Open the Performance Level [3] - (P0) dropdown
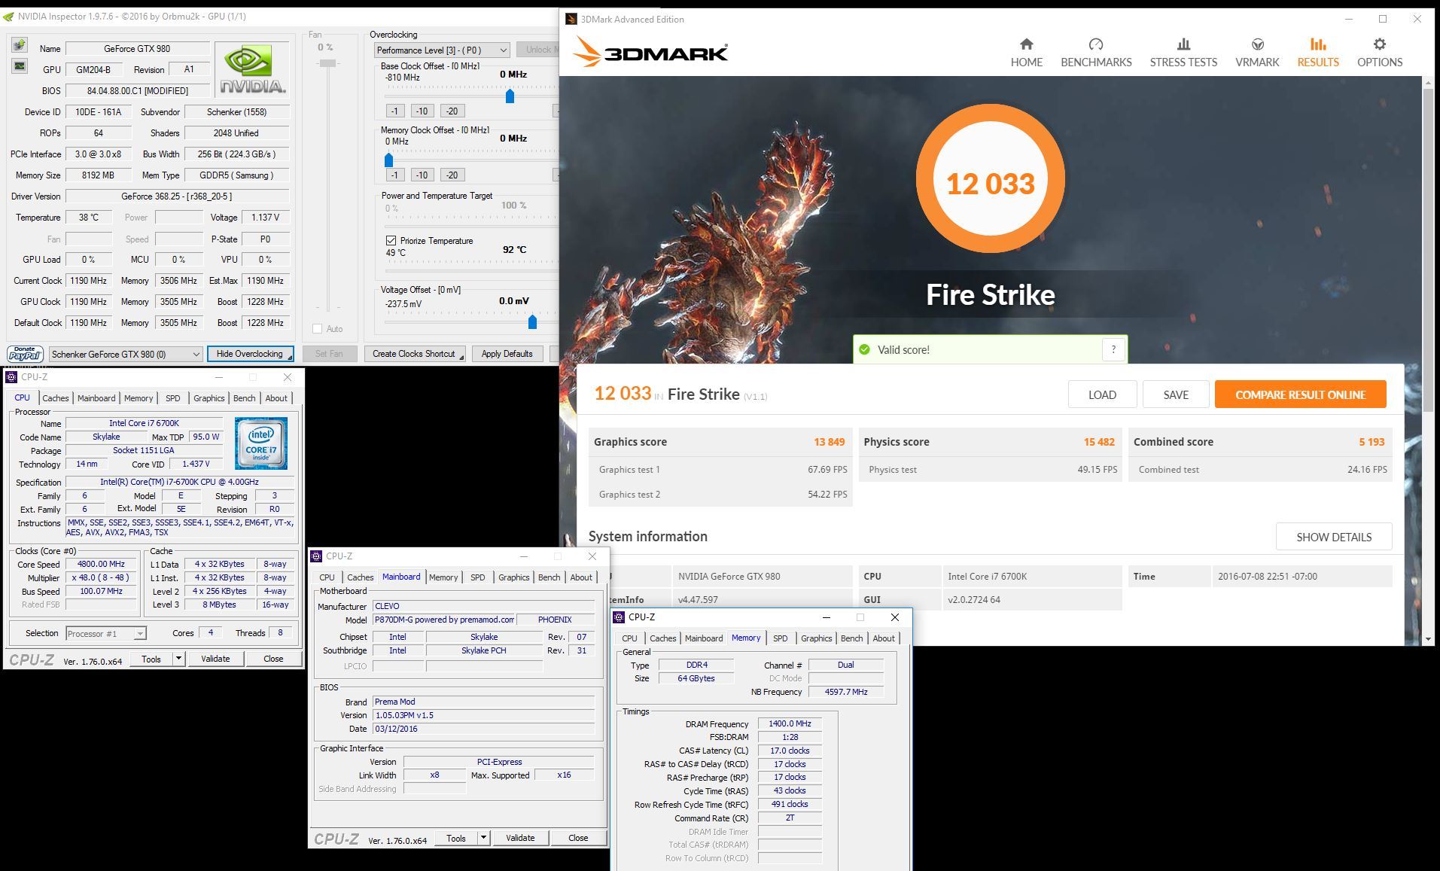1440x871 pixels. click(x=442, y=50)
